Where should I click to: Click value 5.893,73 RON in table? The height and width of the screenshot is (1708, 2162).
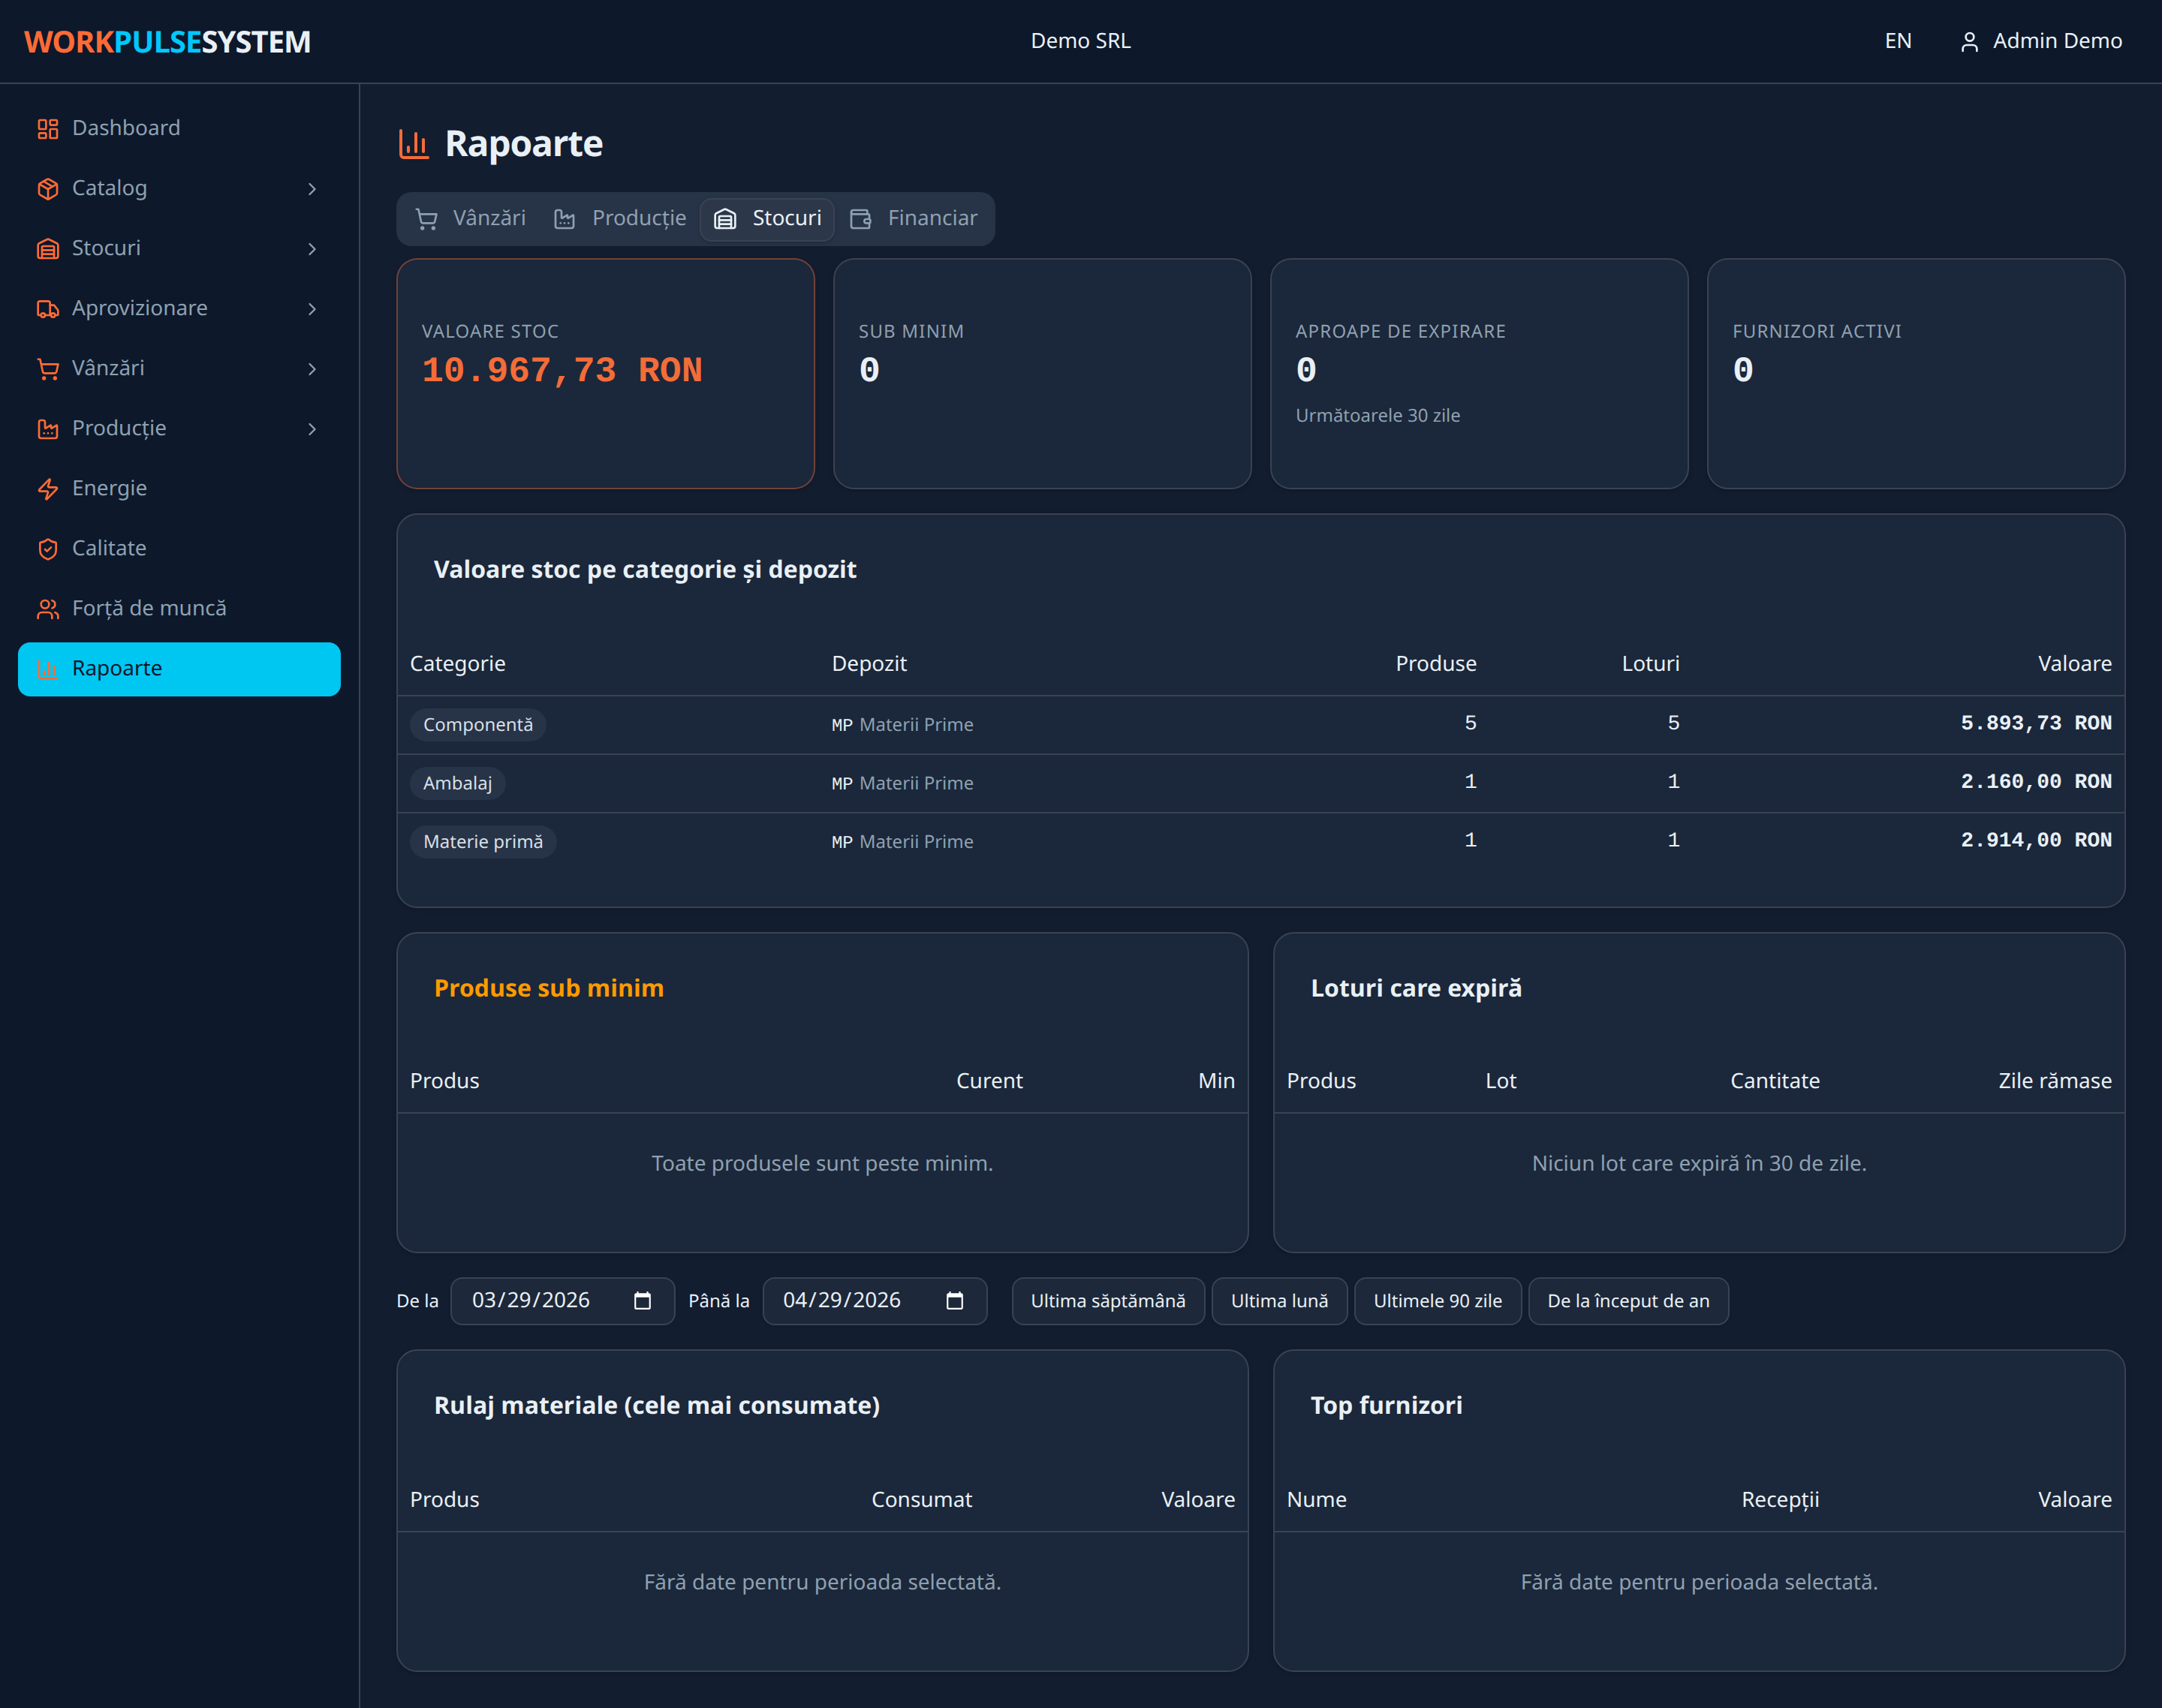(x=2035, y=723)
